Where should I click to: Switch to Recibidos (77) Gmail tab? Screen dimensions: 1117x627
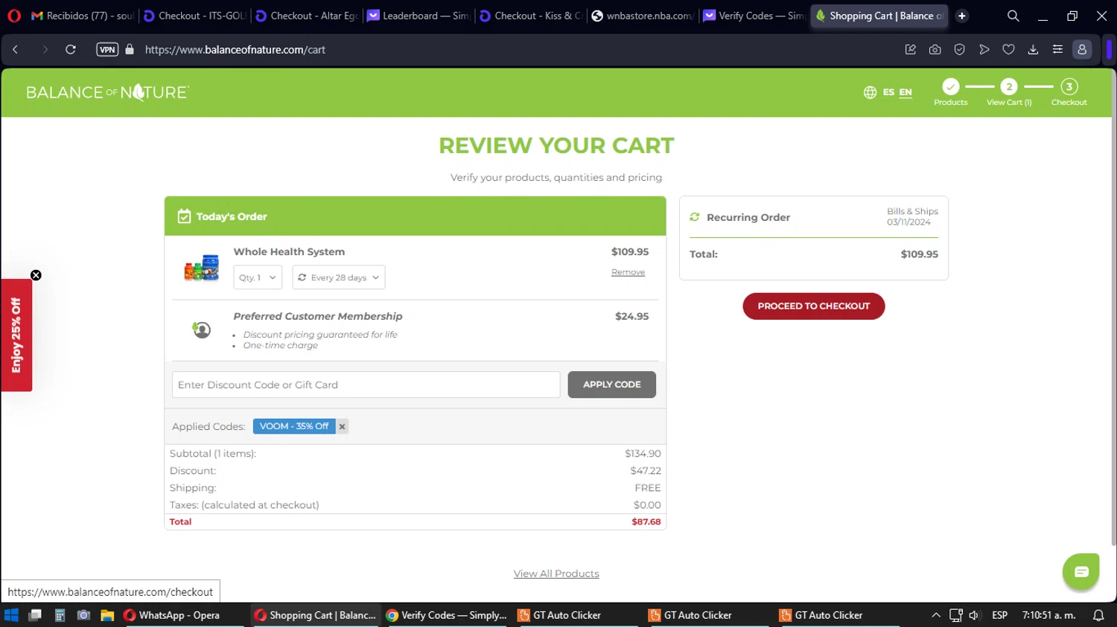pyautogui.click(x=82, y=16)
